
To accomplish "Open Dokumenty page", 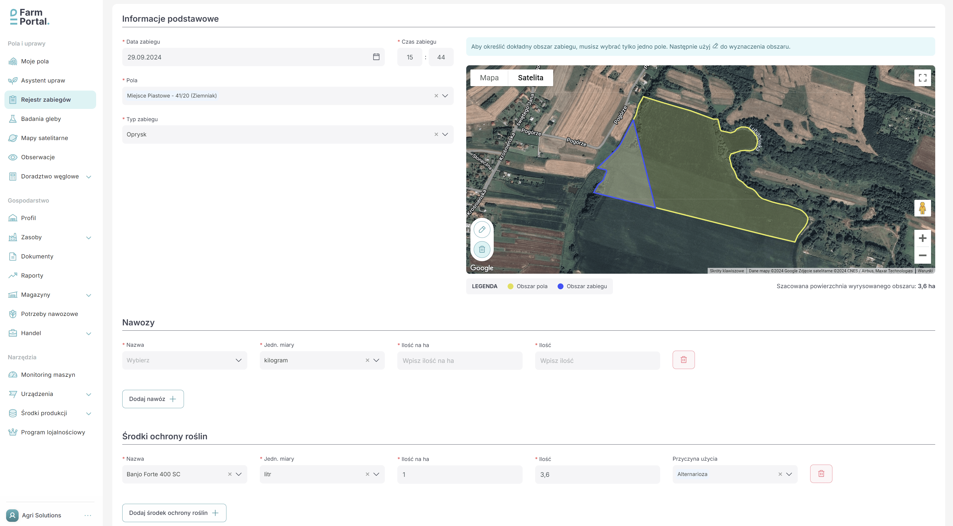I will coord(50,256).
